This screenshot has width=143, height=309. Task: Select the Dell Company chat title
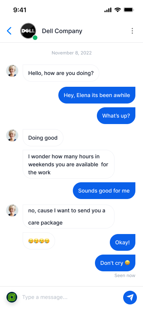[62, 31]
